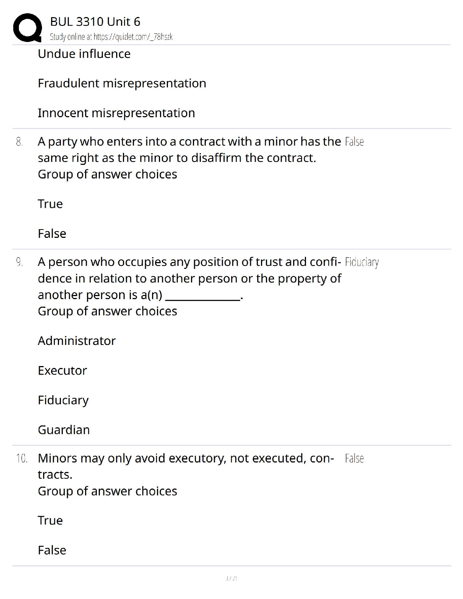Choose the Innocent misrepresentation option

(x=117, y=113)
